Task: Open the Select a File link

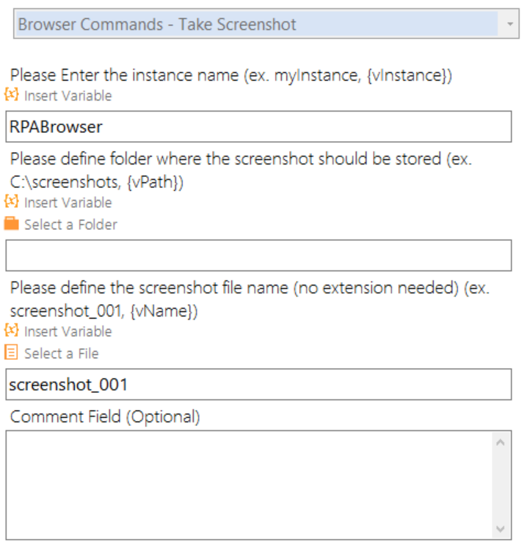Action: [62, 353]
